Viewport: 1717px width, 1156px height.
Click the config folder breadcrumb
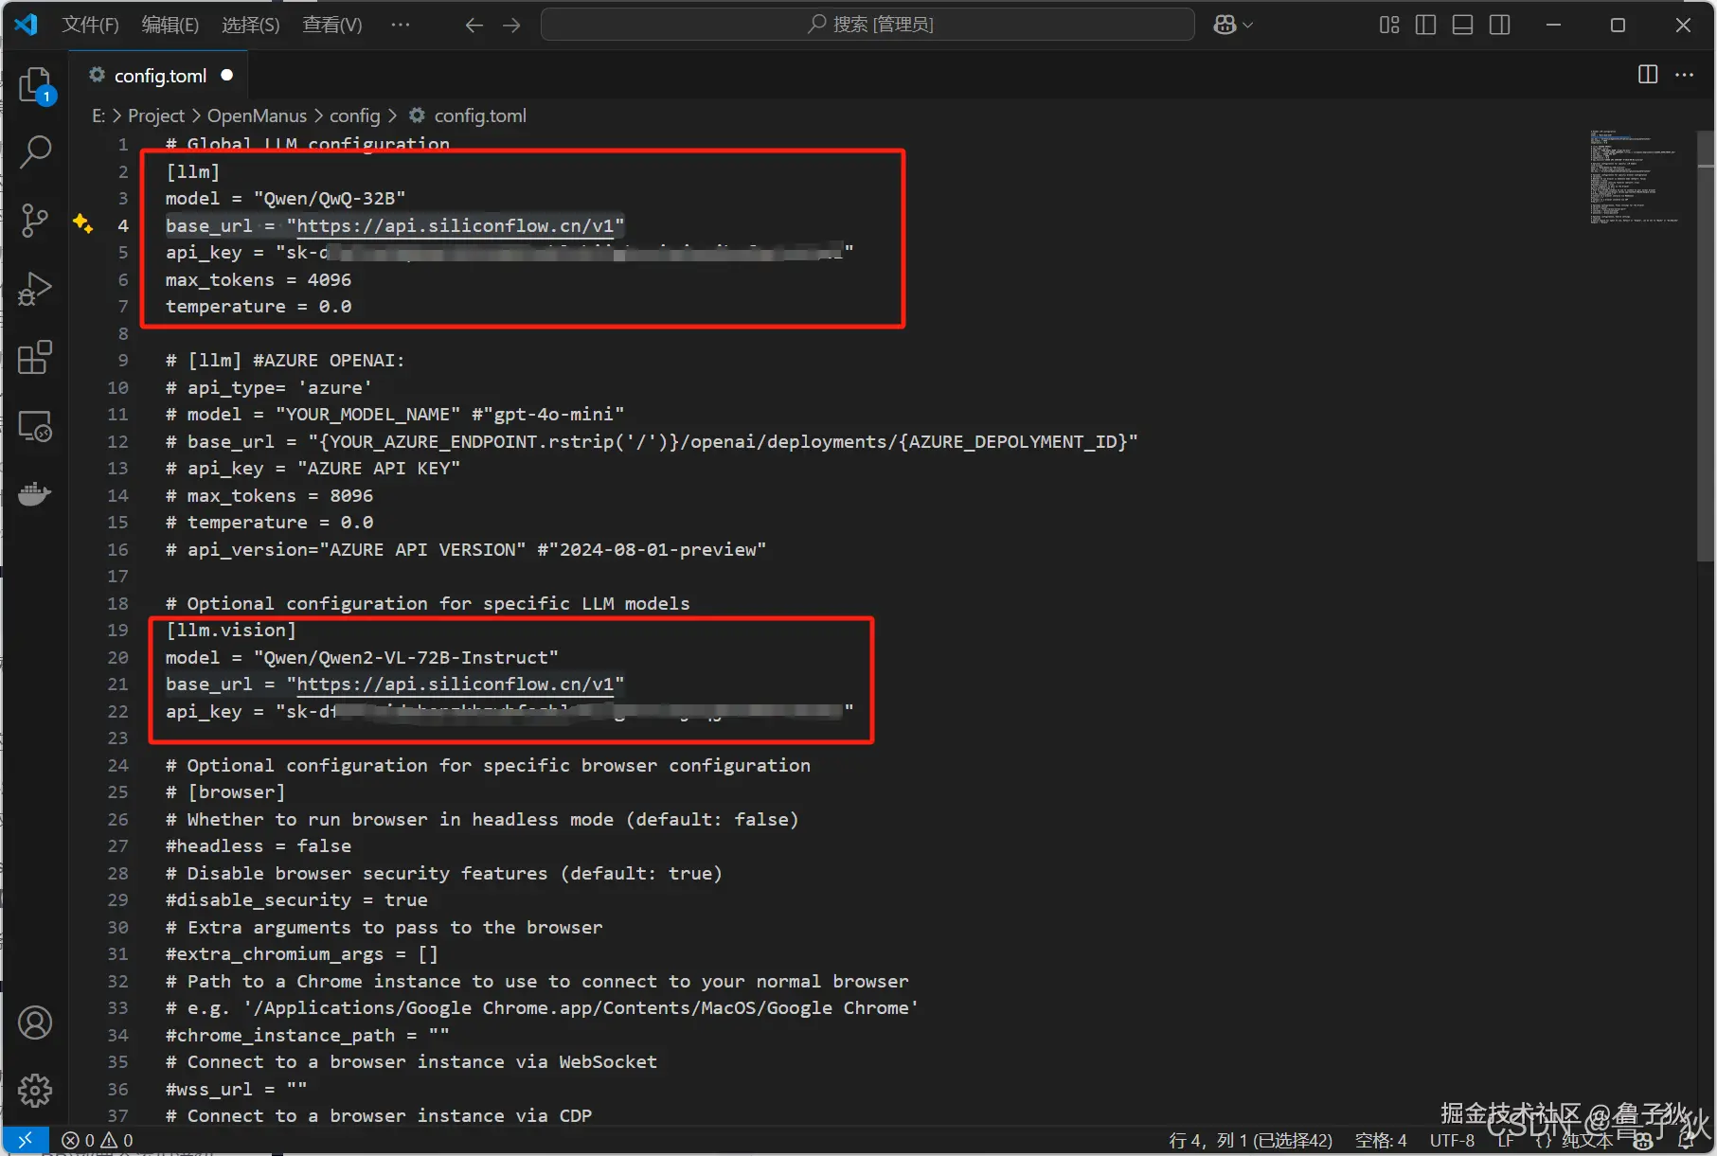tap(354, 116)
